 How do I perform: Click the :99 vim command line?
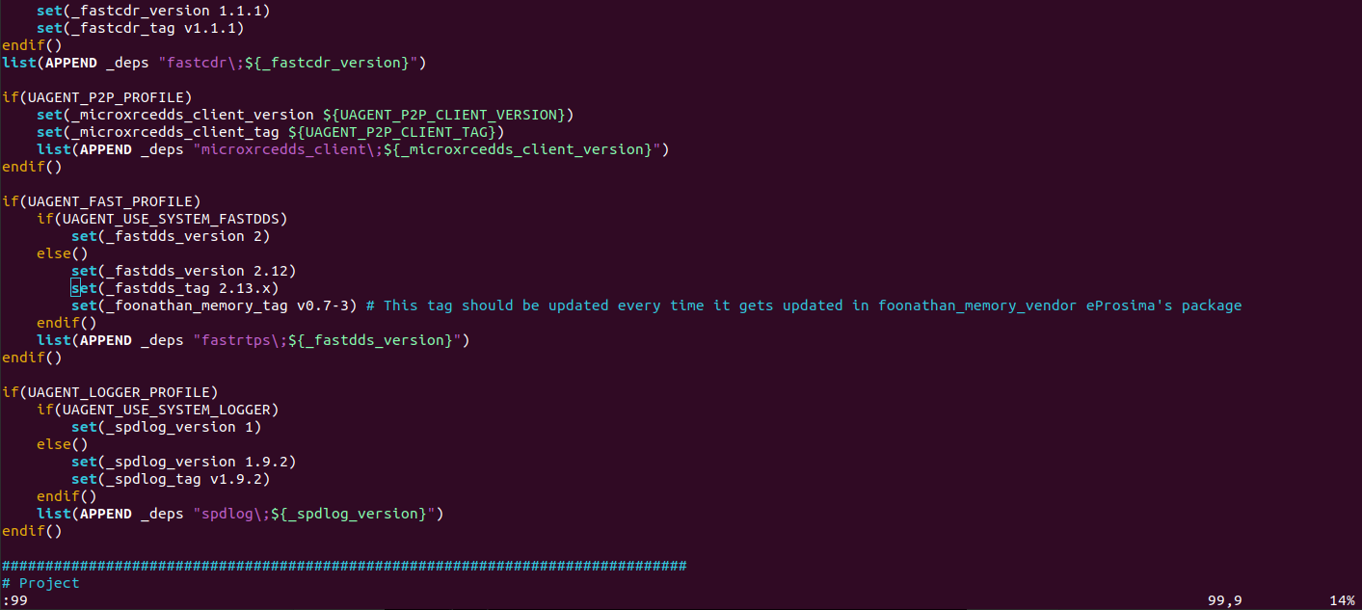pos(14,600)
